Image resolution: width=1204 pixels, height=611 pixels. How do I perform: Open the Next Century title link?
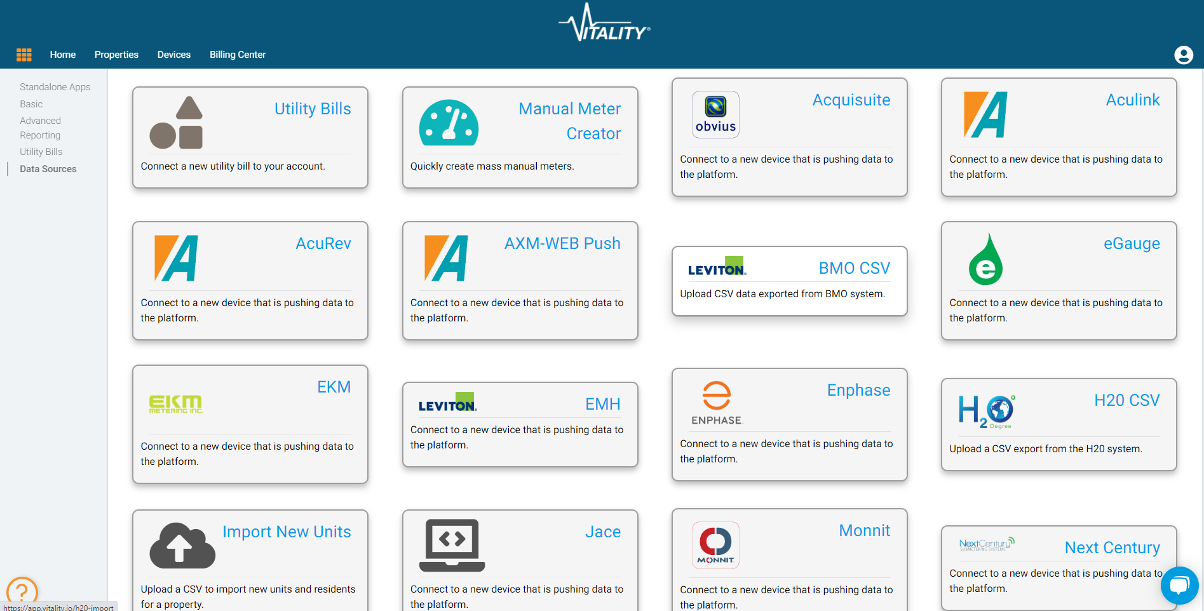1113,547
